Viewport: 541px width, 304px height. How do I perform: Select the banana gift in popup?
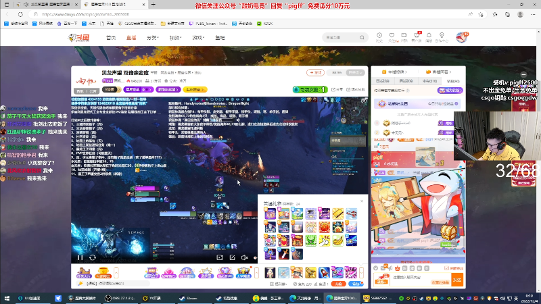tap(337, 240)
